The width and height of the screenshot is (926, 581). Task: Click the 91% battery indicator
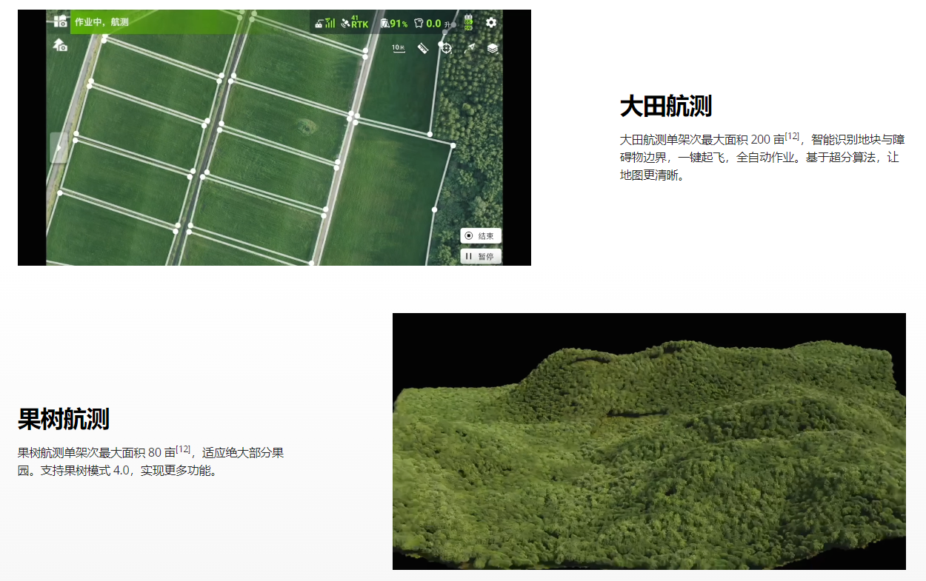point(394,23)
